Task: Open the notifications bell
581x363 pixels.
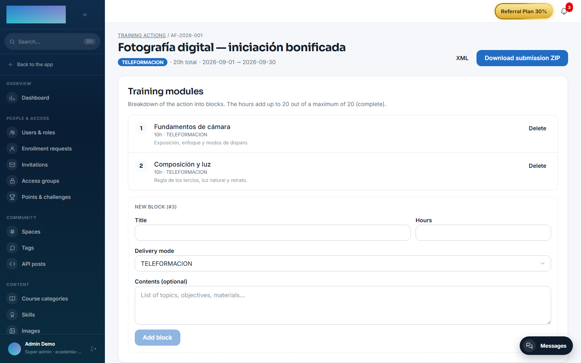Action: 564,11
